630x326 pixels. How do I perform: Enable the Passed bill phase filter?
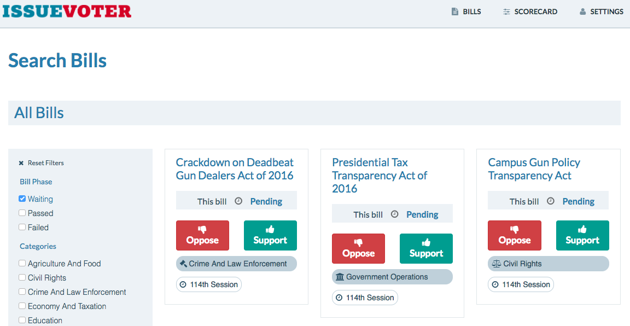pyautogui.click(x=22, y=213)
